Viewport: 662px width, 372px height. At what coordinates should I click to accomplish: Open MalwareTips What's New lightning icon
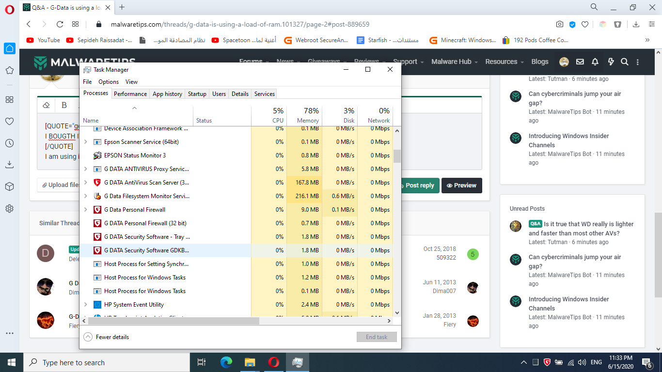point(611,62)
